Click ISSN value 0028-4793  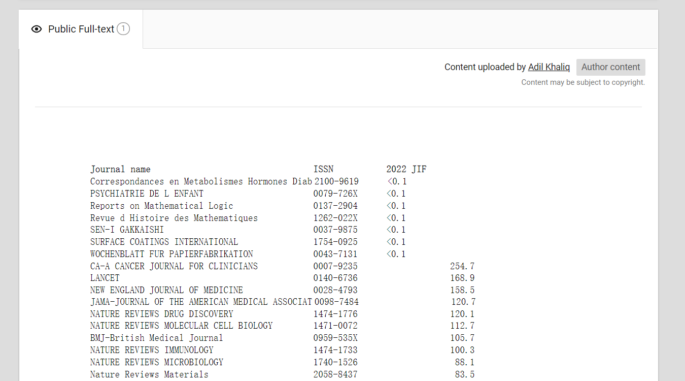pos(335,290)
